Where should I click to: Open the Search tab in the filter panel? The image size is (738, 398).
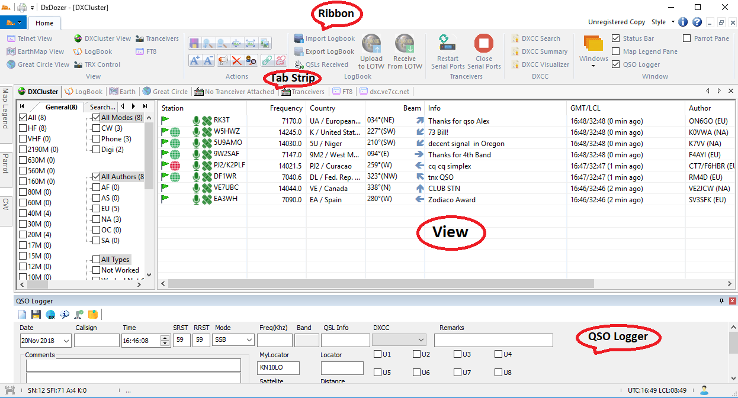tap(102, 107)
